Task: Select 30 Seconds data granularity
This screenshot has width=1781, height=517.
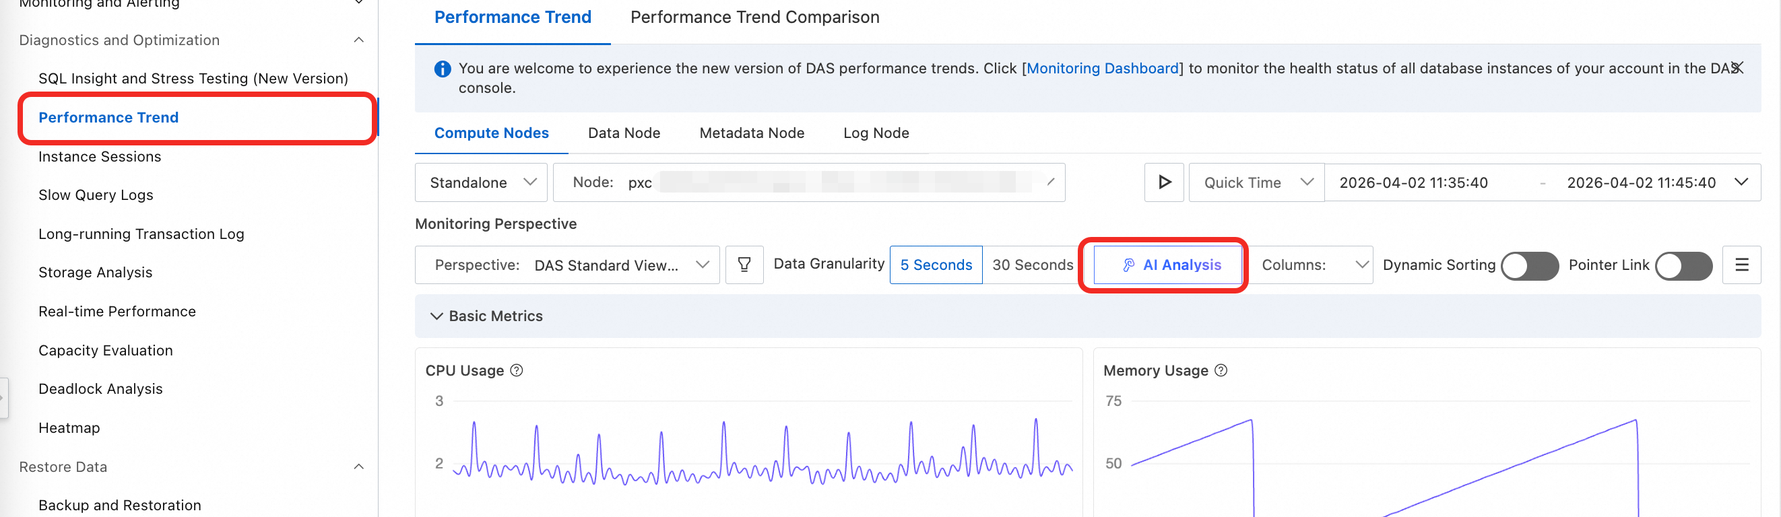Action: 1032,265
